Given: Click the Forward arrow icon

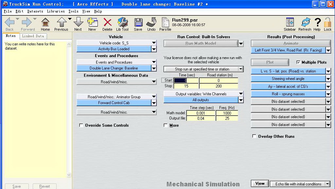Looking at the screenshot, I should (27, 22).
